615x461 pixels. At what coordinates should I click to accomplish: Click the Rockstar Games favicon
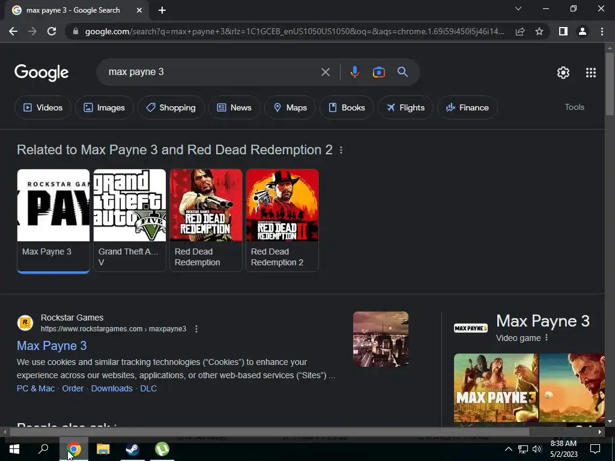[25, 323]
